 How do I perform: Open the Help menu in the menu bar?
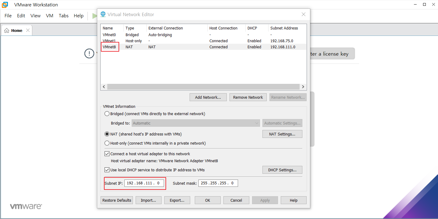tap(79, 16)
